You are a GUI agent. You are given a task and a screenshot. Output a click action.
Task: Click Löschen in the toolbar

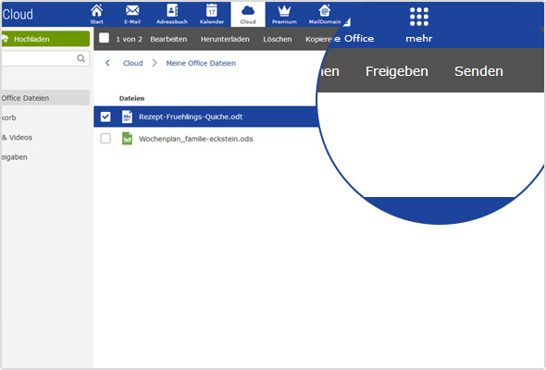coord(278,39)
